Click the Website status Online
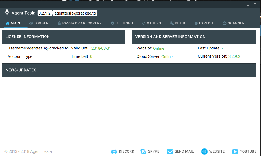 [159, 48]
